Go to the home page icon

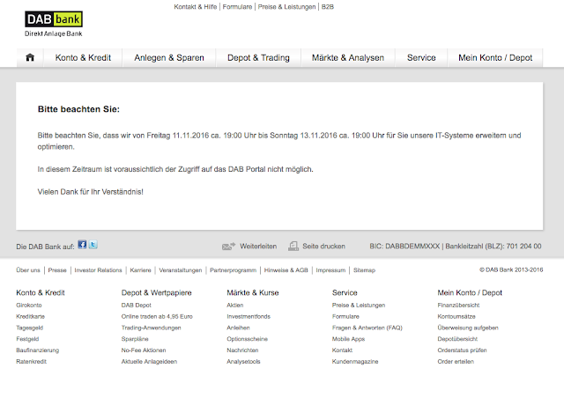point(30,57)
